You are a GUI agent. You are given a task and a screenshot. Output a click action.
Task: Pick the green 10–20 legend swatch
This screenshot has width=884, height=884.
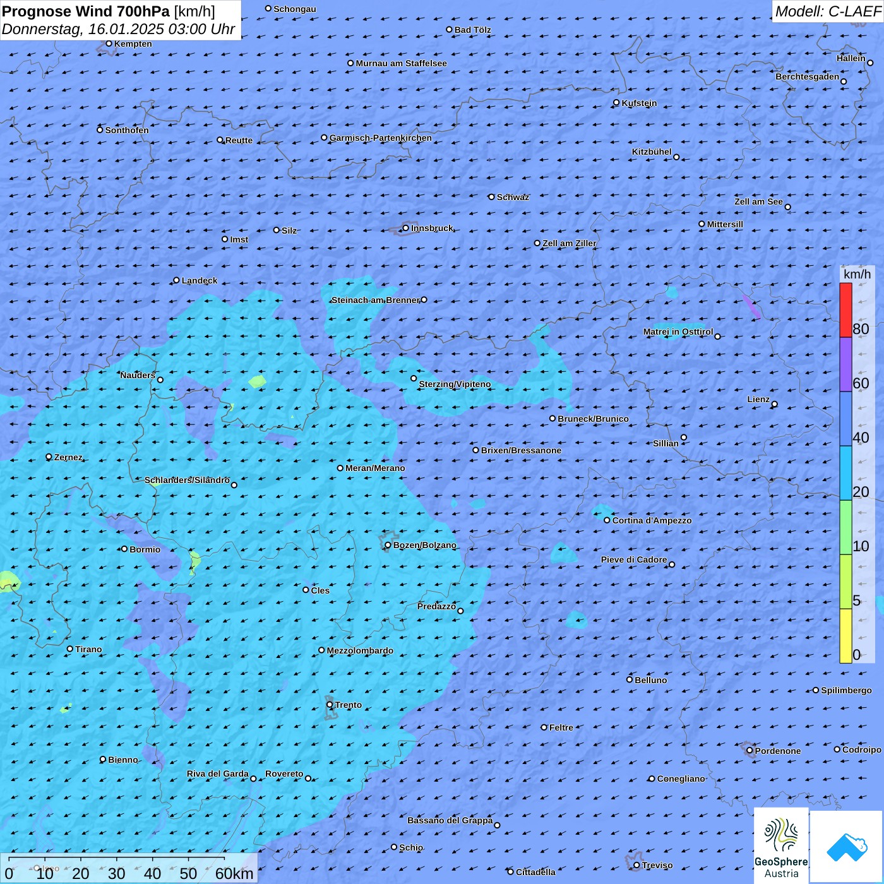(845, 527)
